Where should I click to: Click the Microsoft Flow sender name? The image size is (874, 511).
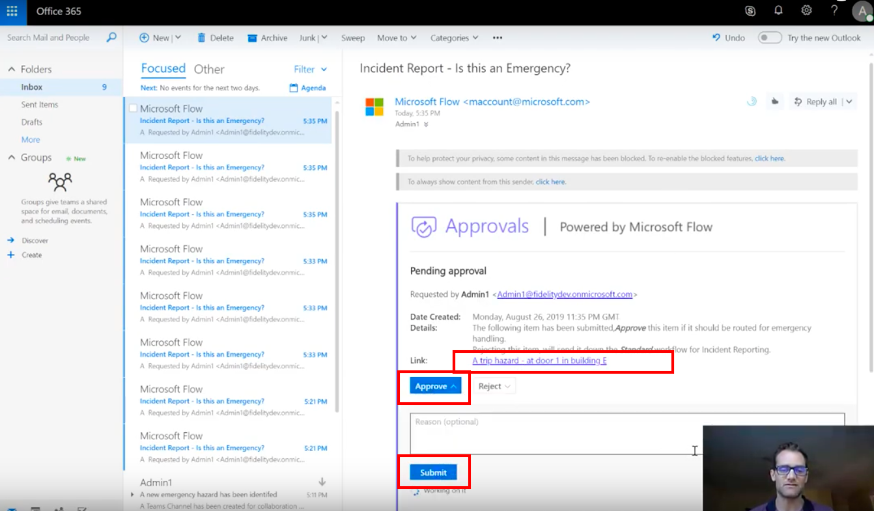(492, 102)
